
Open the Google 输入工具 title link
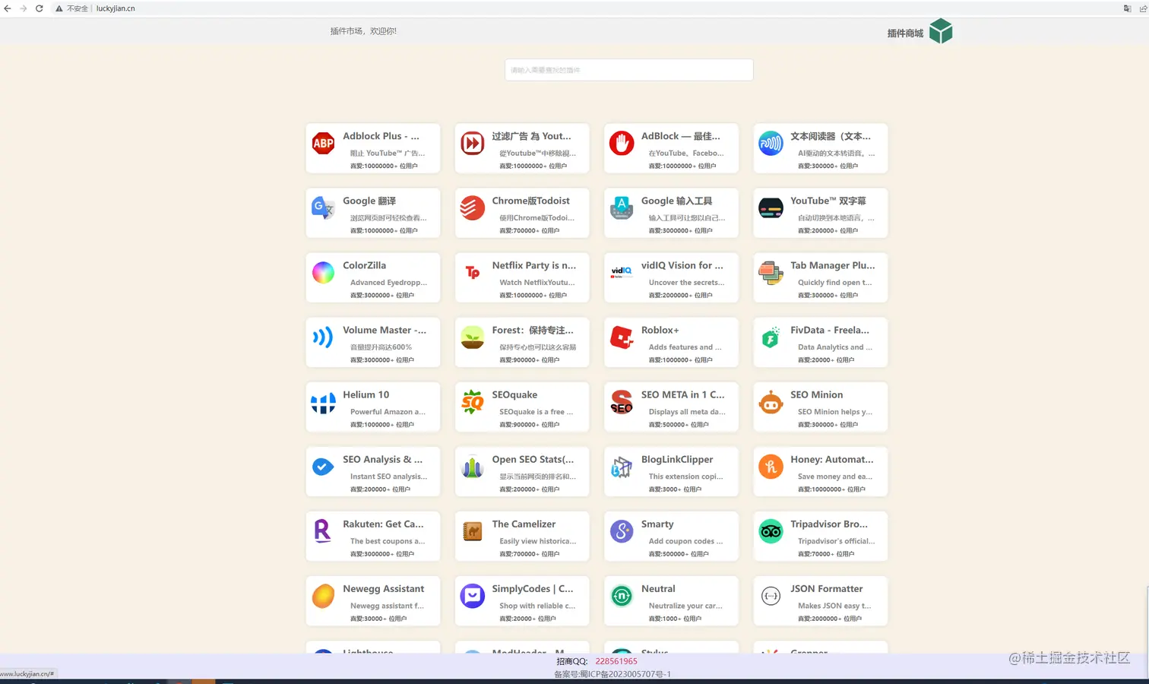click(676, 201)
